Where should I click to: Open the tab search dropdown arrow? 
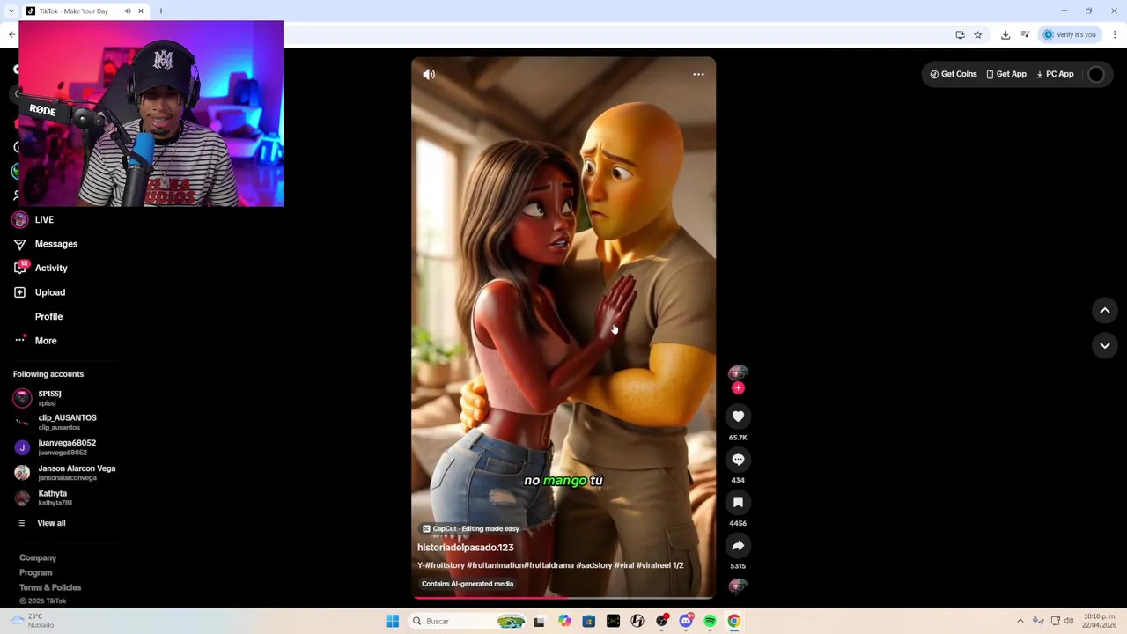(x=11, y=11)
